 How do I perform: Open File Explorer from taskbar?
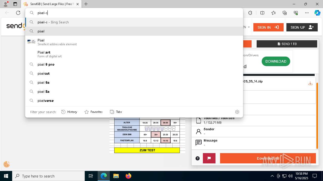pos(116,176)
